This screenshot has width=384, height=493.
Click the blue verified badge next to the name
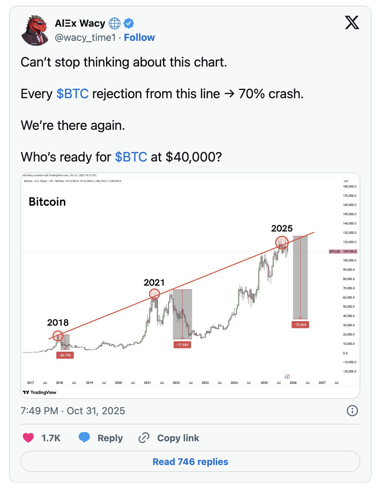click(128, 23)
